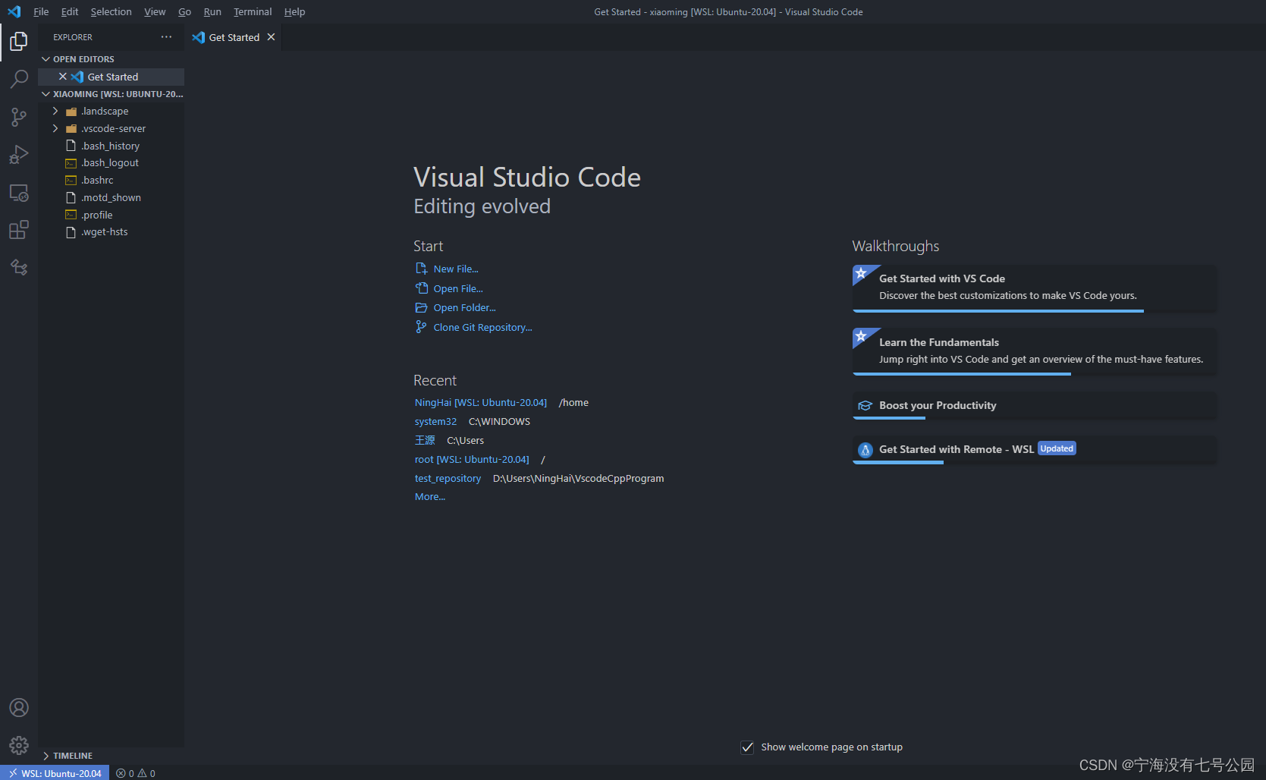Screen dimensions: 1266x780
Task: Select the .bash_history file
Action: tap(111, 146)
